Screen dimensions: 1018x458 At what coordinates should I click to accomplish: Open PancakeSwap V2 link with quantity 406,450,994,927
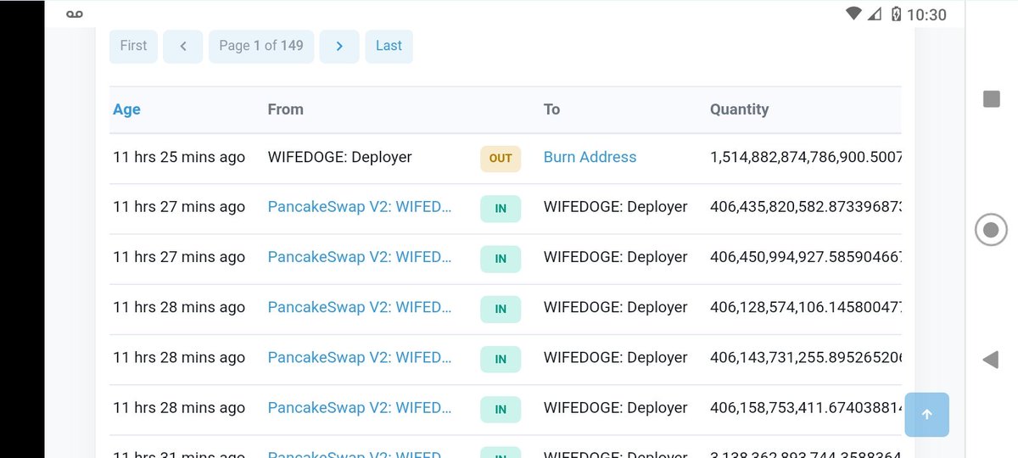pos(360,257)
